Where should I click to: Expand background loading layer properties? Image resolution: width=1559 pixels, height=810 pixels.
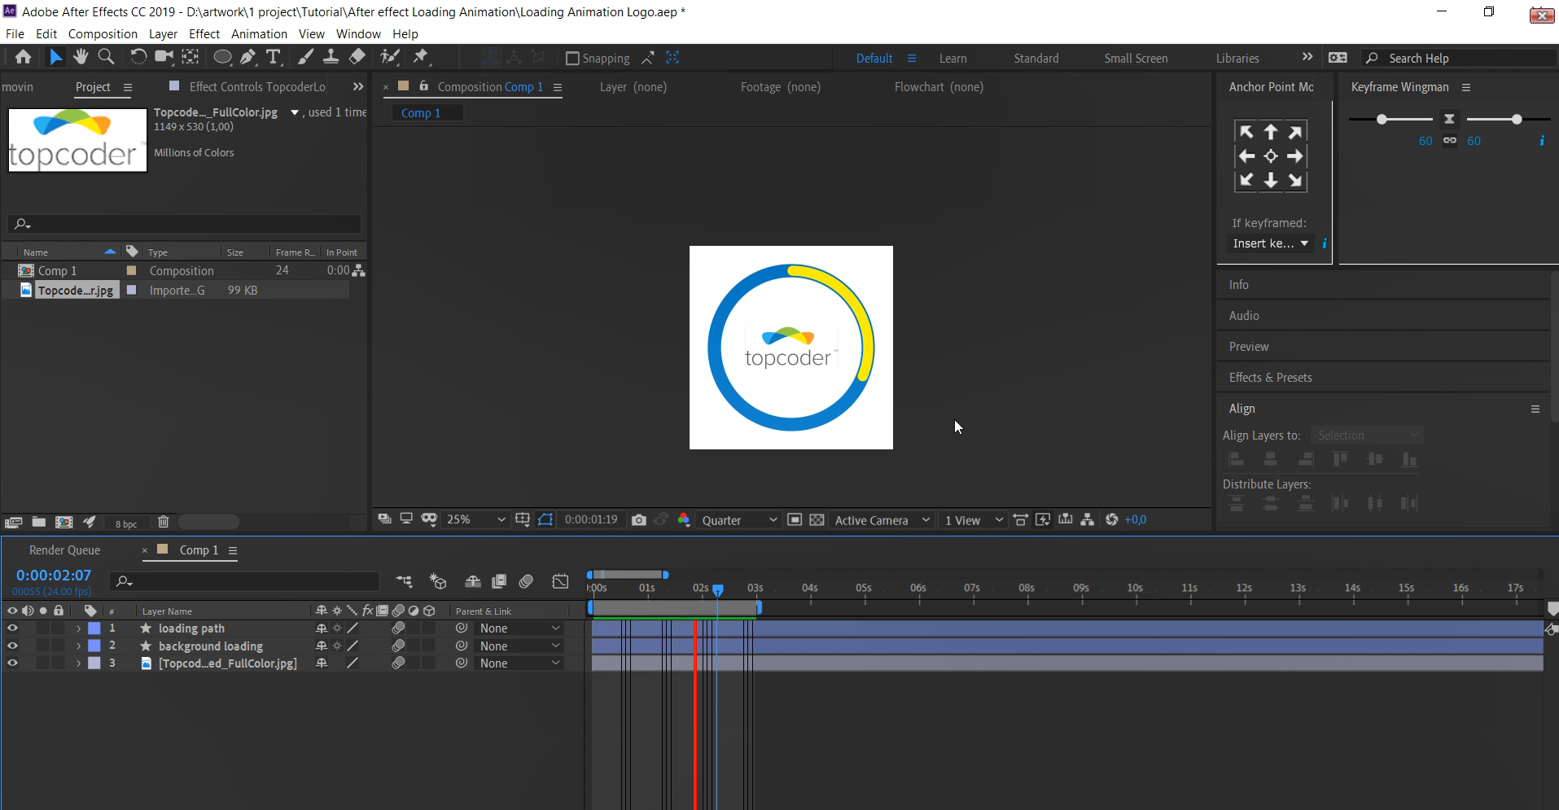[x=78, y=646]
